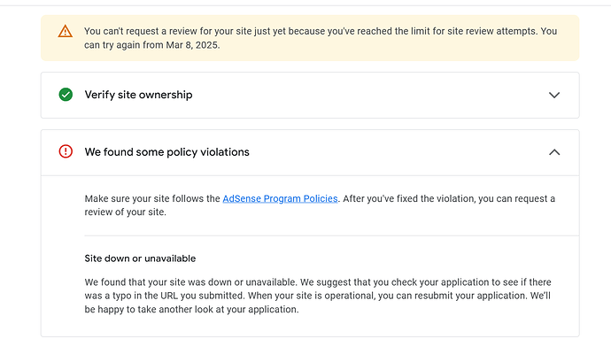Collapse the policy violations section
Image resolution: width=611 pixels, height=339 pixels.
(x=554, y=152)
